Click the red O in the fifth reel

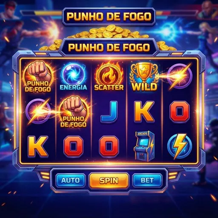(180, 112)
